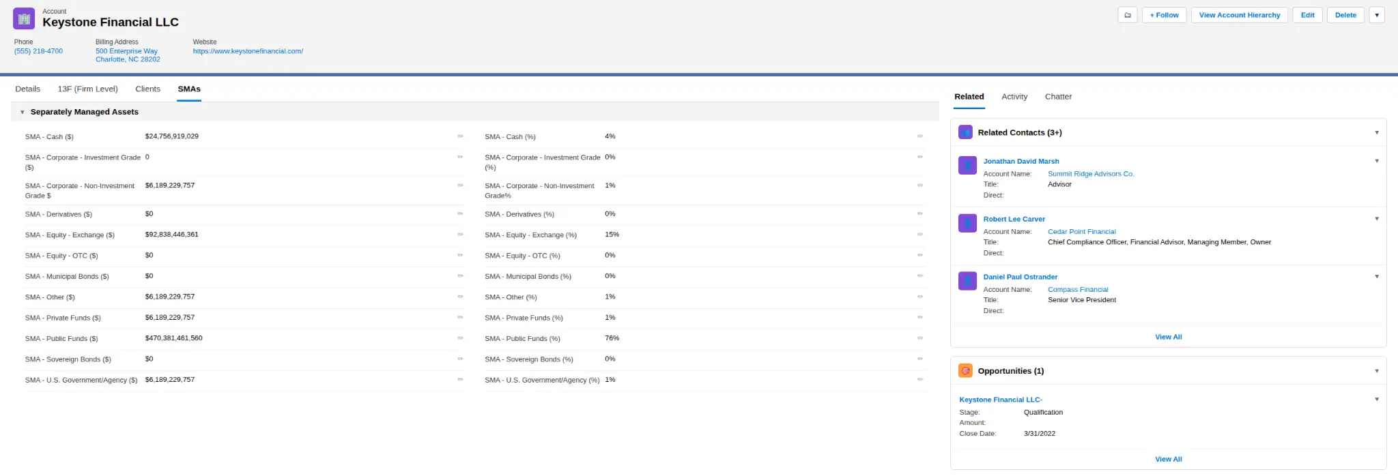Open billing address 500 Enterprise Way link
The image size is (1398, 476).
[128, 55]
